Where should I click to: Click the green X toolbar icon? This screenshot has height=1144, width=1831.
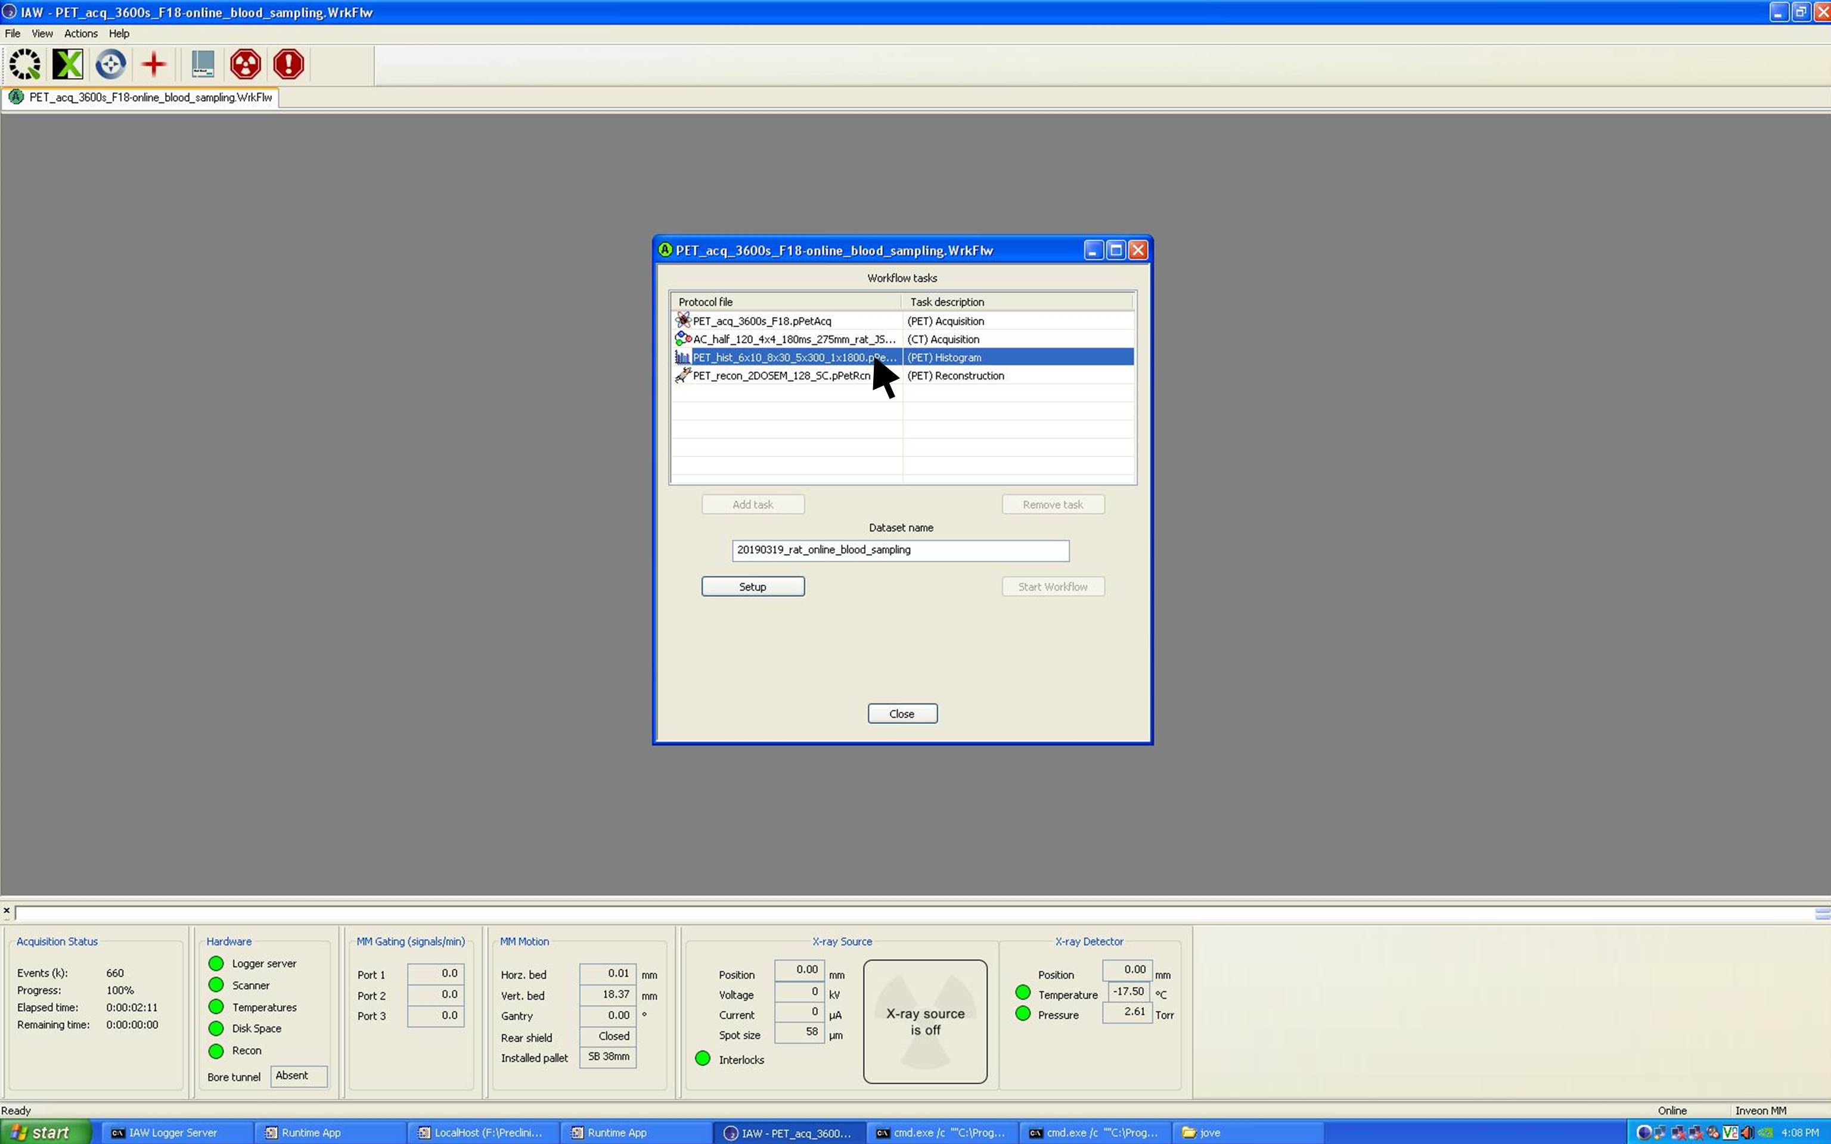(67, 64)
